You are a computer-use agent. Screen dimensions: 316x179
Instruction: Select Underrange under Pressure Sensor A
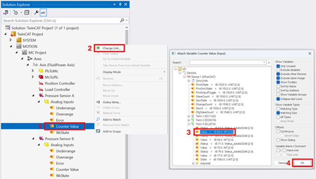pyautogui.click(x=66, y=108)
